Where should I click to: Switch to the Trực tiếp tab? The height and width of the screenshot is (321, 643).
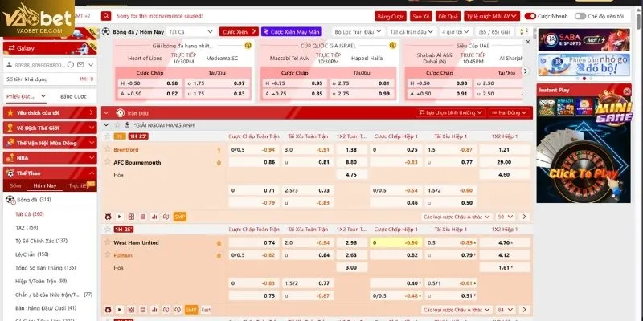pyautogui.click(x=79, y=185)
